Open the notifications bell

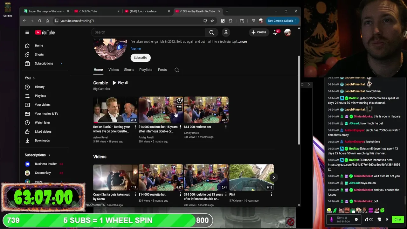(275, 32)
